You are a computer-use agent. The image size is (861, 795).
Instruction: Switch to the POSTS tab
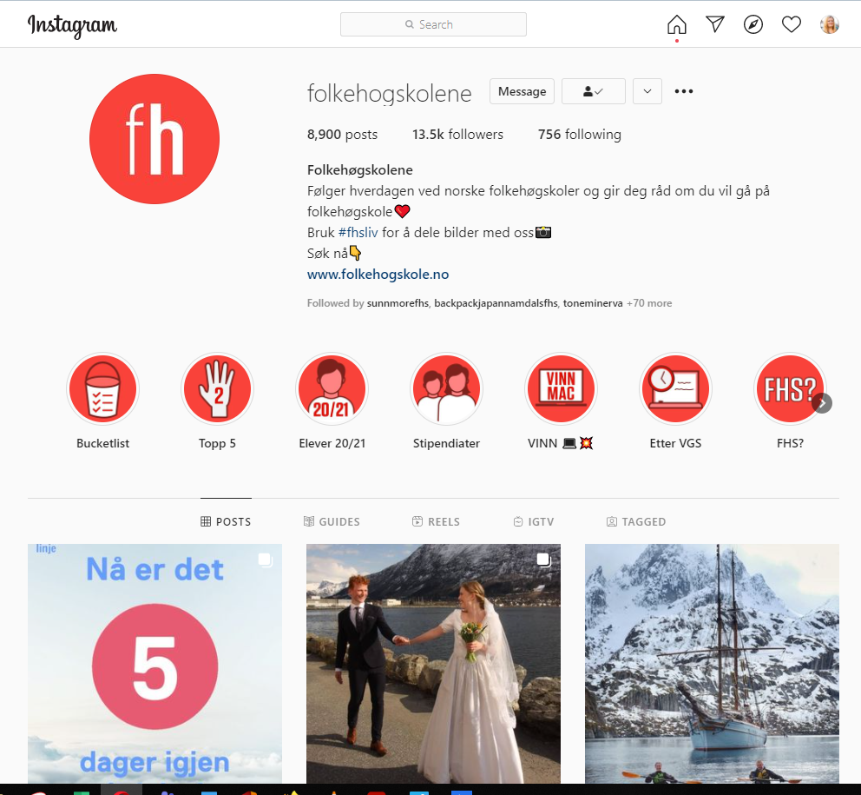(x=226, y=521)
